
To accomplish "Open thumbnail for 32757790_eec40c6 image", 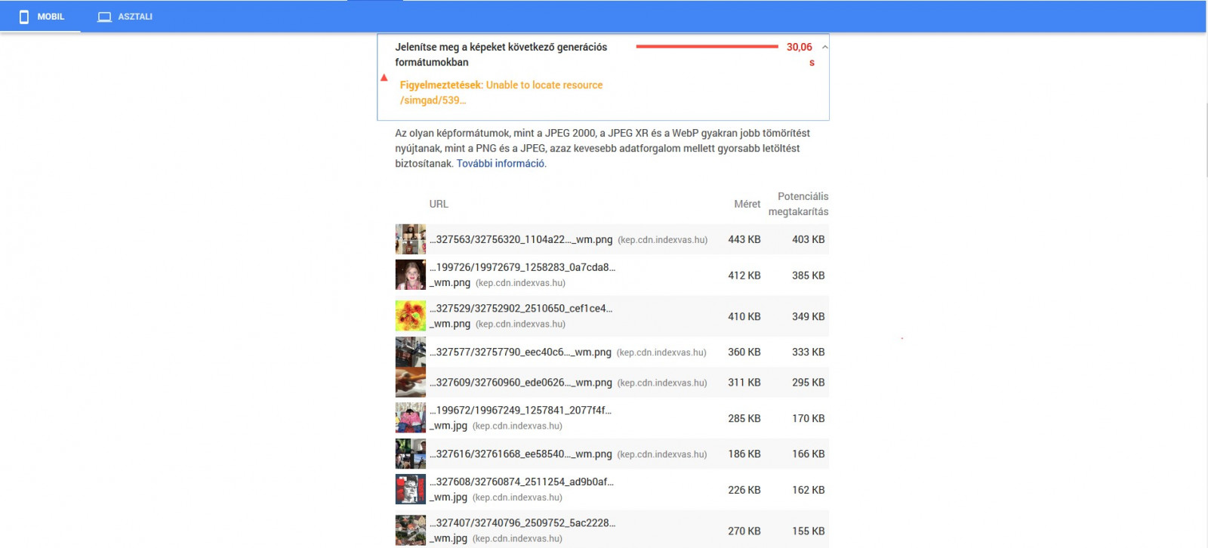I will click(411, 353).
